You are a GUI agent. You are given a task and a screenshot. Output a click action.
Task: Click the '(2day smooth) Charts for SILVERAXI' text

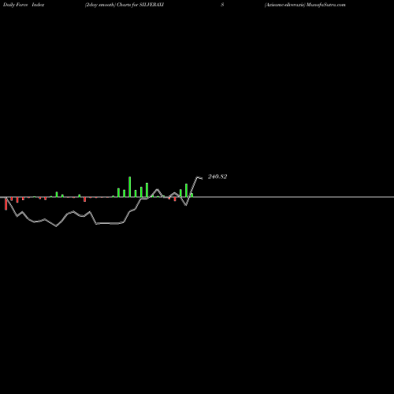pos(125,5)
